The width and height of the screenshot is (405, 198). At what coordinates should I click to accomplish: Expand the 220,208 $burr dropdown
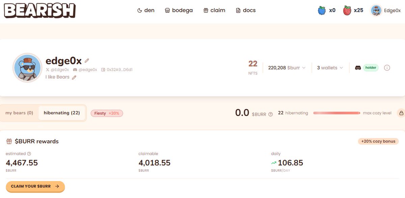click(x=287, y=68)
